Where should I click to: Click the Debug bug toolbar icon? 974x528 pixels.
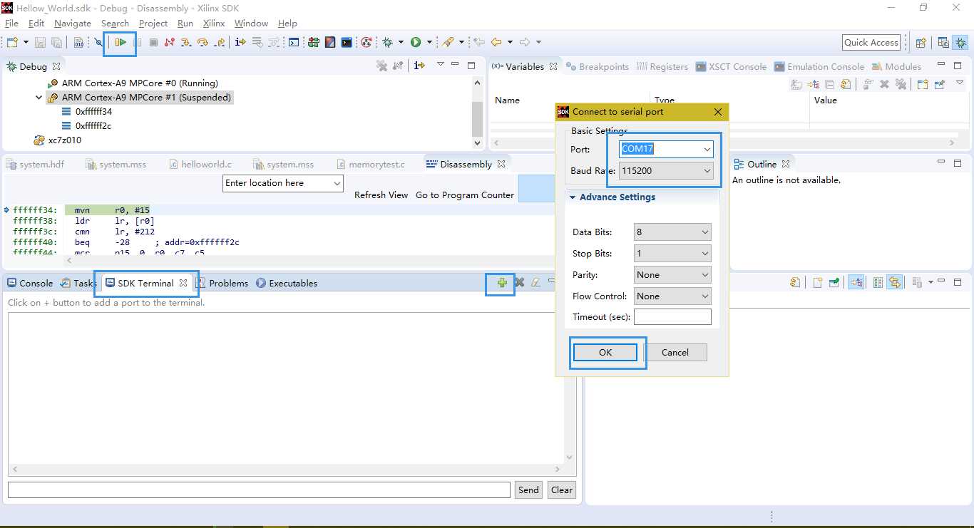(x=388, y=43)
